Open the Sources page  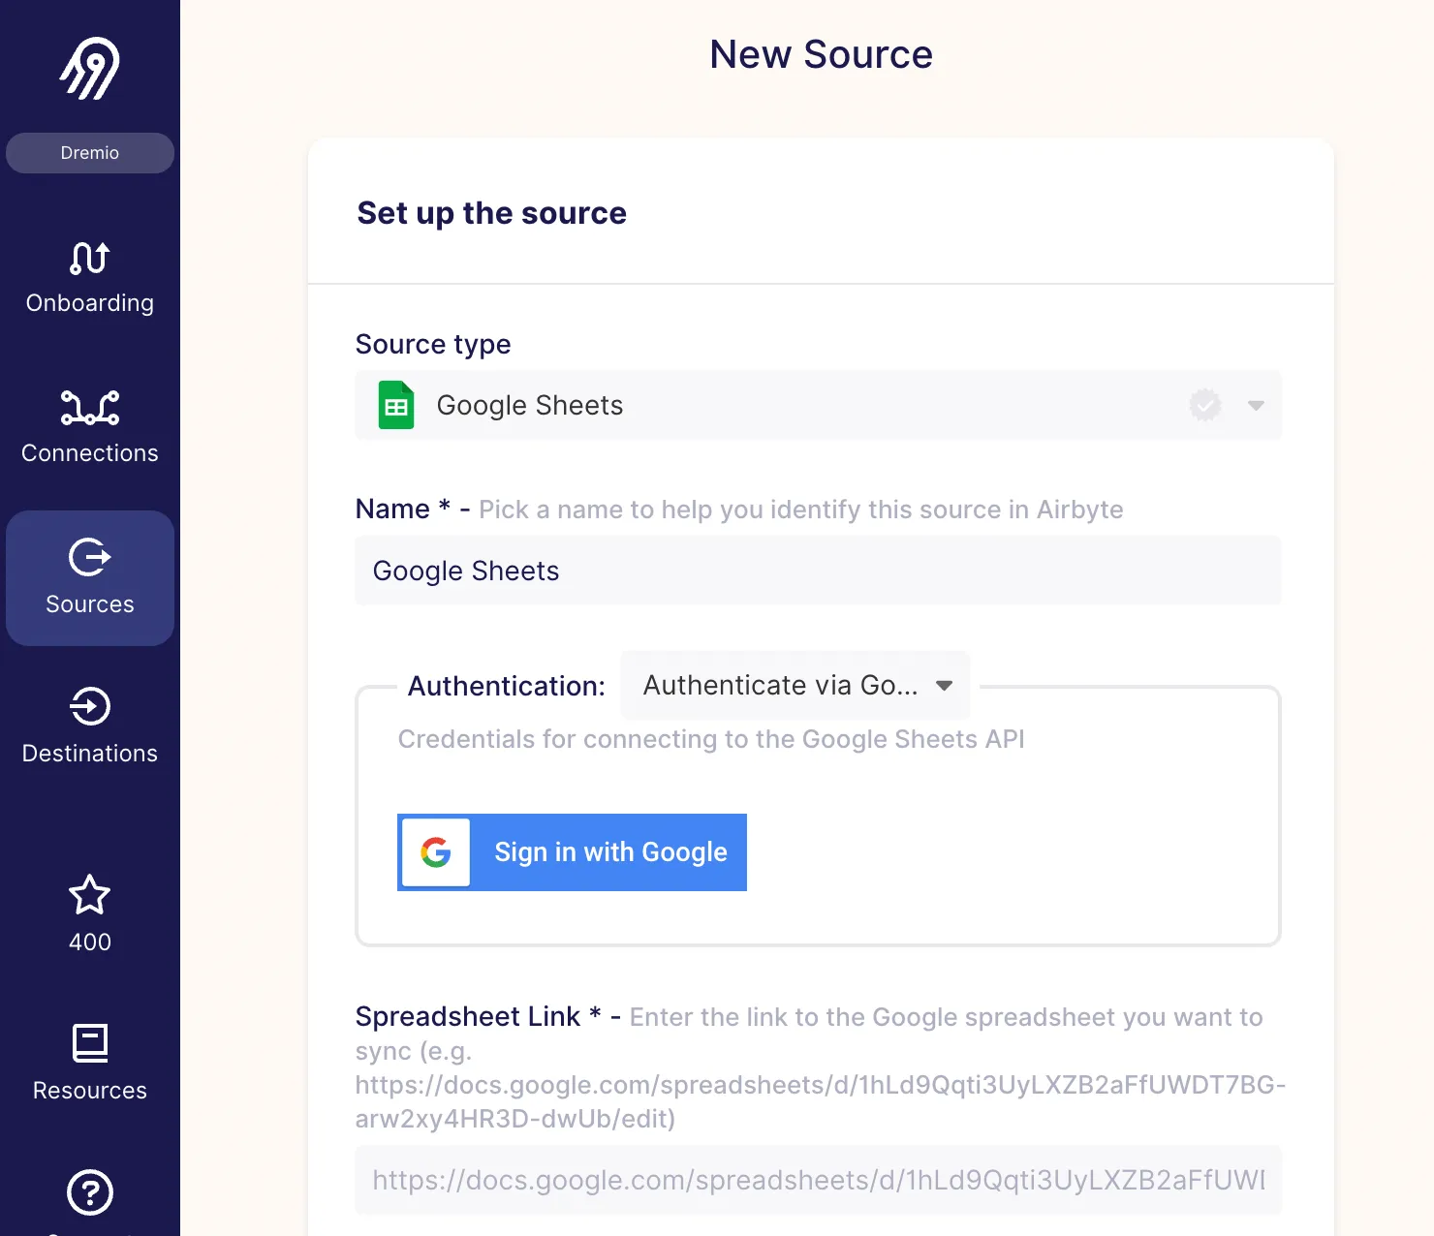pos(90,578)
